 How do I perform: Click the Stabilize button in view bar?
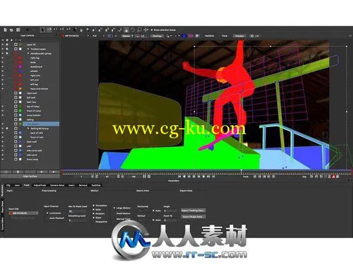tap(210, 36)
